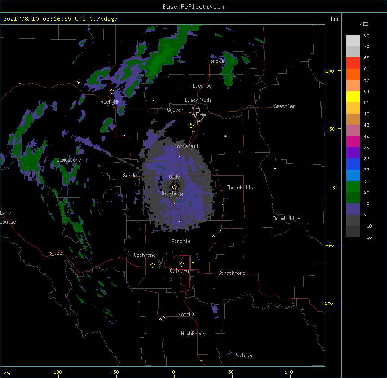387x378 pixels.
Task: Click the radar site diamond between Olds and Didsbury
Action: (x=174, y=187)
